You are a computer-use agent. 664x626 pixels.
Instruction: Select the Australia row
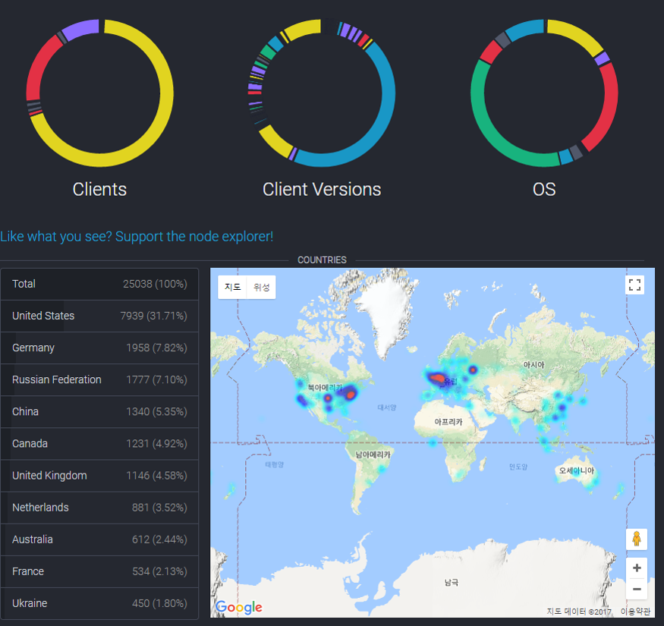pyautogui.click(x=99, y=539)
